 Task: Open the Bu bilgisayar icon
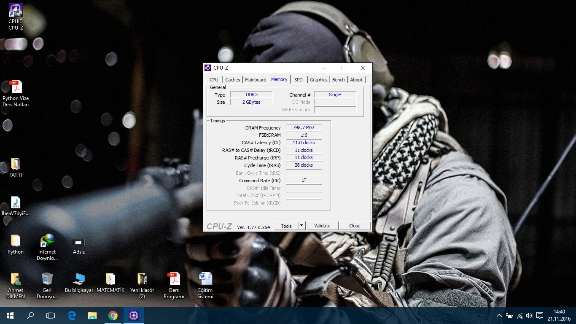pyautogui.click(x=79, y=283)
